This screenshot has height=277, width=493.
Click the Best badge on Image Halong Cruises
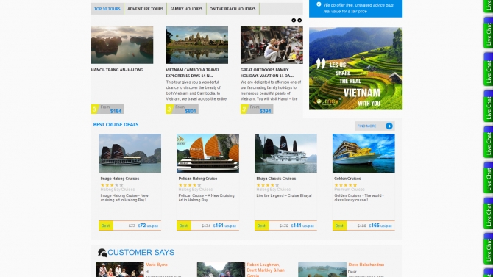click(106, 226)
